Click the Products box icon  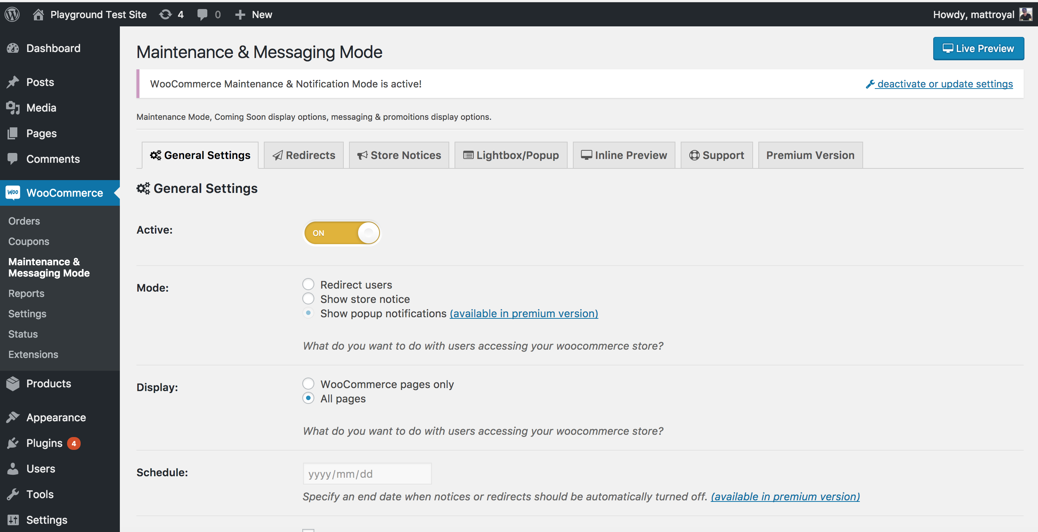click(13, 384)
